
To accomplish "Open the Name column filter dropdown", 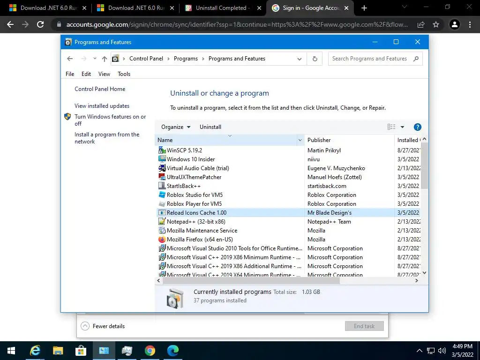I will (x=300, y=140).
